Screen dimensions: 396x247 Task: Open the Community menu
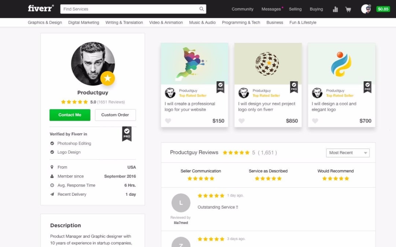click(x=242, y=9)
